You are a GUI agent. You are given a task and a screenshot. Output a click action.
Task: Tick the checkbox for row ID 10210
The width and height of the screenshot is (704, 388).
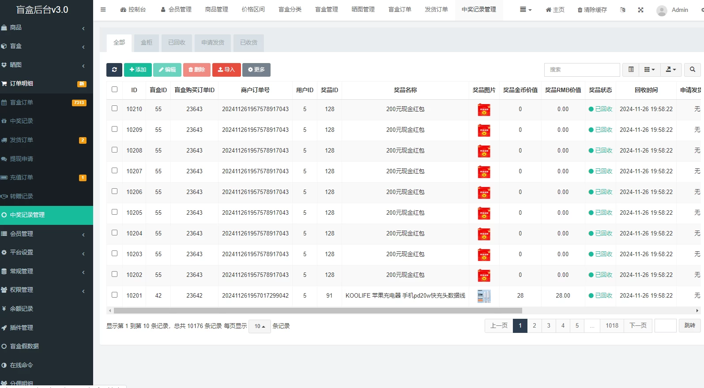[x=115, y=108]
